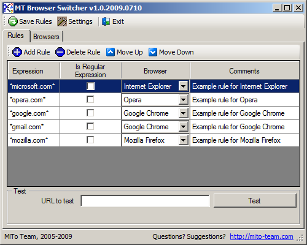Click the Mozilla Firefox browser cell text
Viewport: 307px width, 245px height.
[144, 140]
